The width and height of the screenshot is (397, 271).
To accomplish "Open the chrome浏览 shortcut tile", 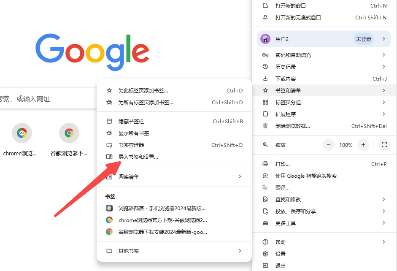I will click(x=20, y=140).
